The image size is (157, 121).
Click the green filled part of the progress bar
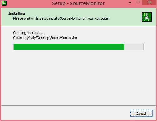[x=69, y=47]
